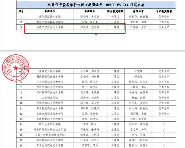Viewport: 185px width, 148px height.
Task: Click the cell 南京铁道职业技术学院
Action: click(x=50, y=108)
